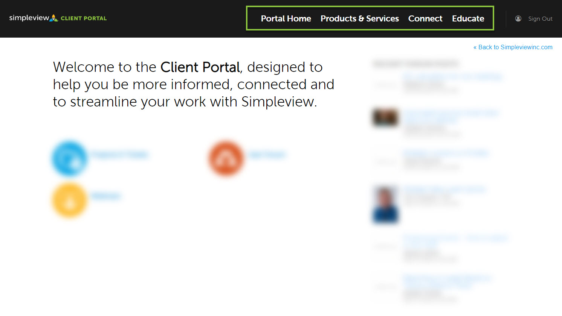562x316 pixels.
Task: Click the user profile icon beside Sign Out
Action: [x=518, y=18]
